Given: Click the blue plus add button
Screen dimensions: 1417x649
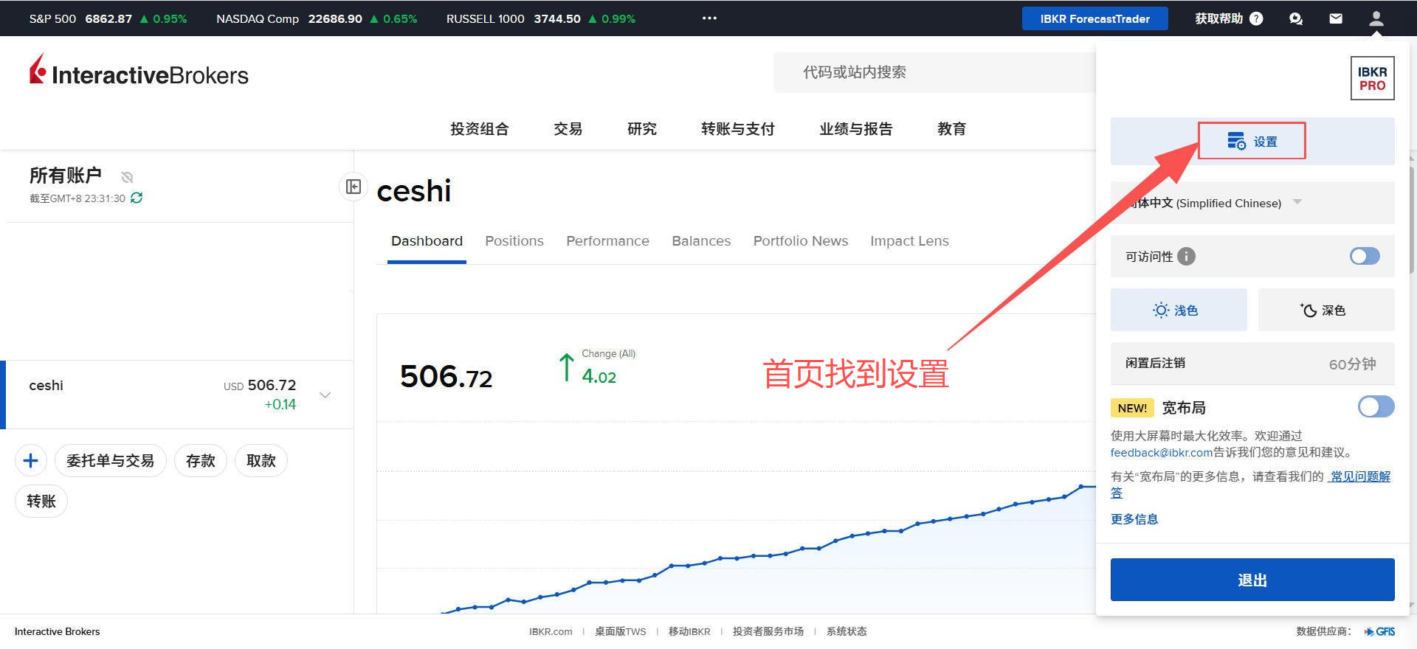Looking at the screenshot, I should (31, 461).
